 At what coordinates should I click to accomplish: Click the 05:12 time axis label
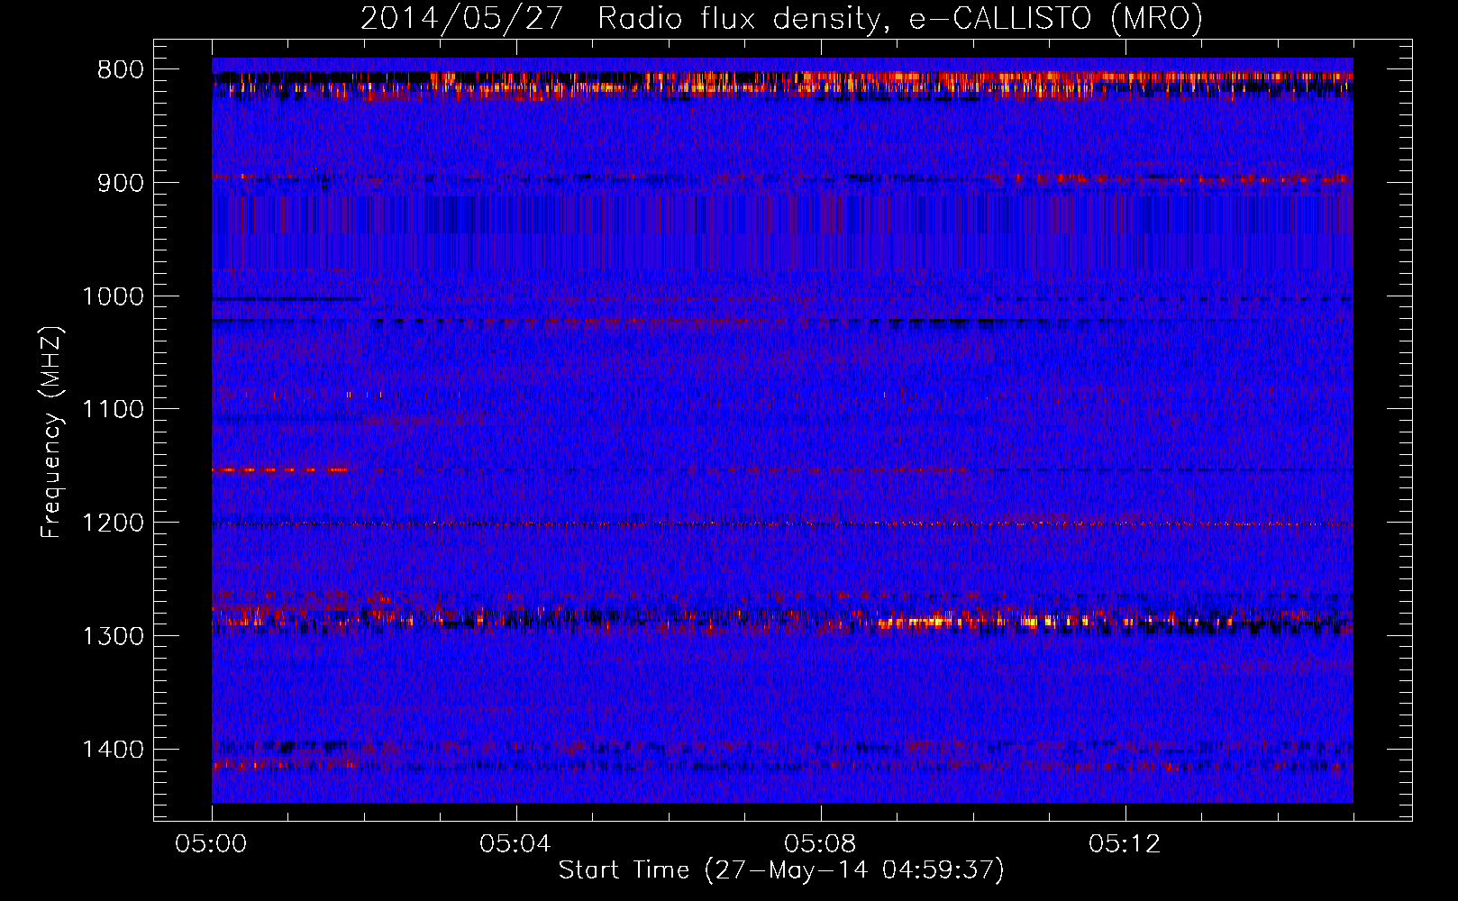tap(1125, 844)
